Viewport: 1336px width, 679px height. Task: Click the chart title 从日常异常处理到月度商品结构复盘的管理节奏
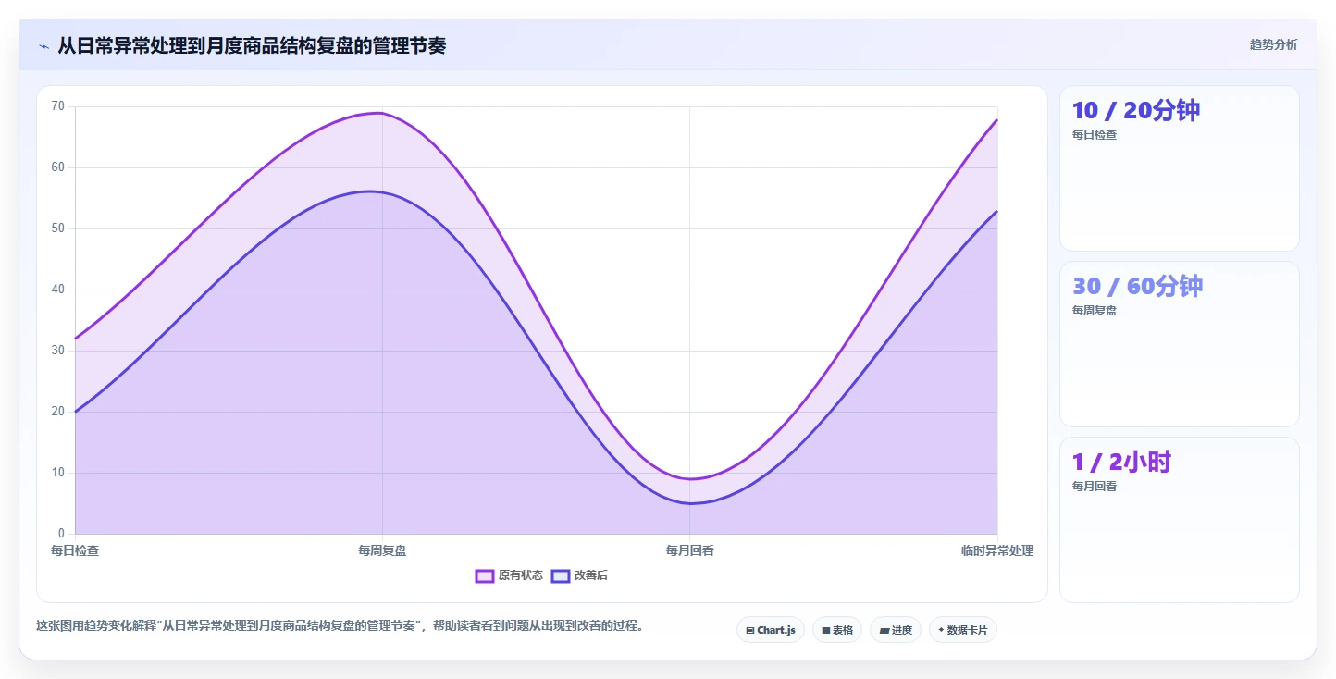click(x=252, y=45)
